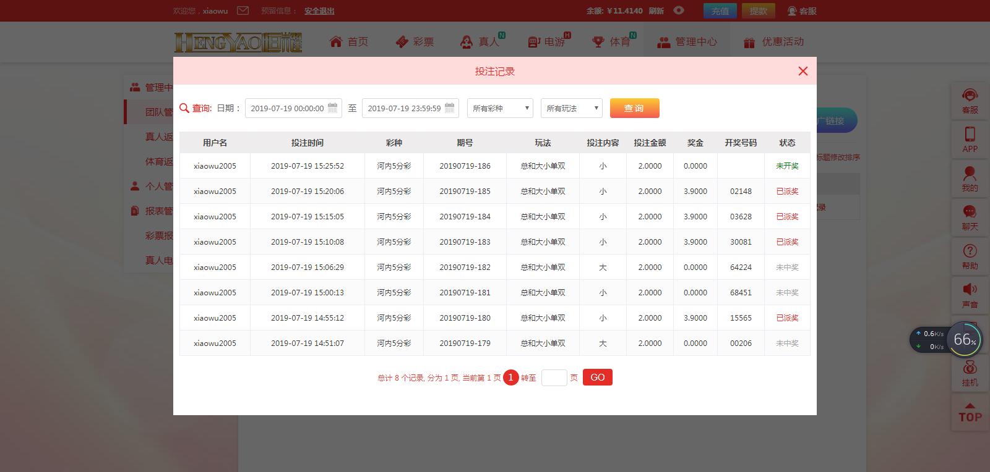This screenshot has height=472, width=990.
Task: Click bet time 2019-07-19 14:51:07
Action: [308, 343]
